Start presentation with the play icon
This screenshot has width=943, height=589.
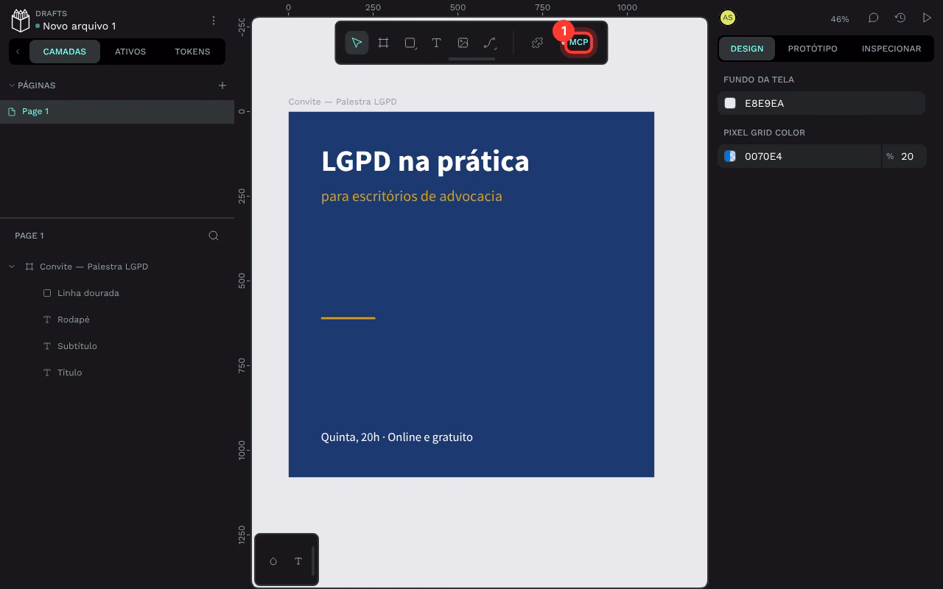pyautogui.click(x=927, y=18)
